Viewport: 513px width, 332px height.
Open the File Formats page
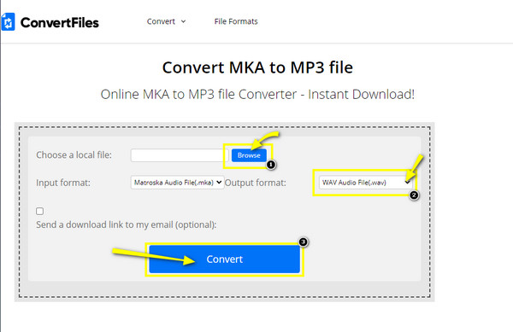click(x=236, y=21)
